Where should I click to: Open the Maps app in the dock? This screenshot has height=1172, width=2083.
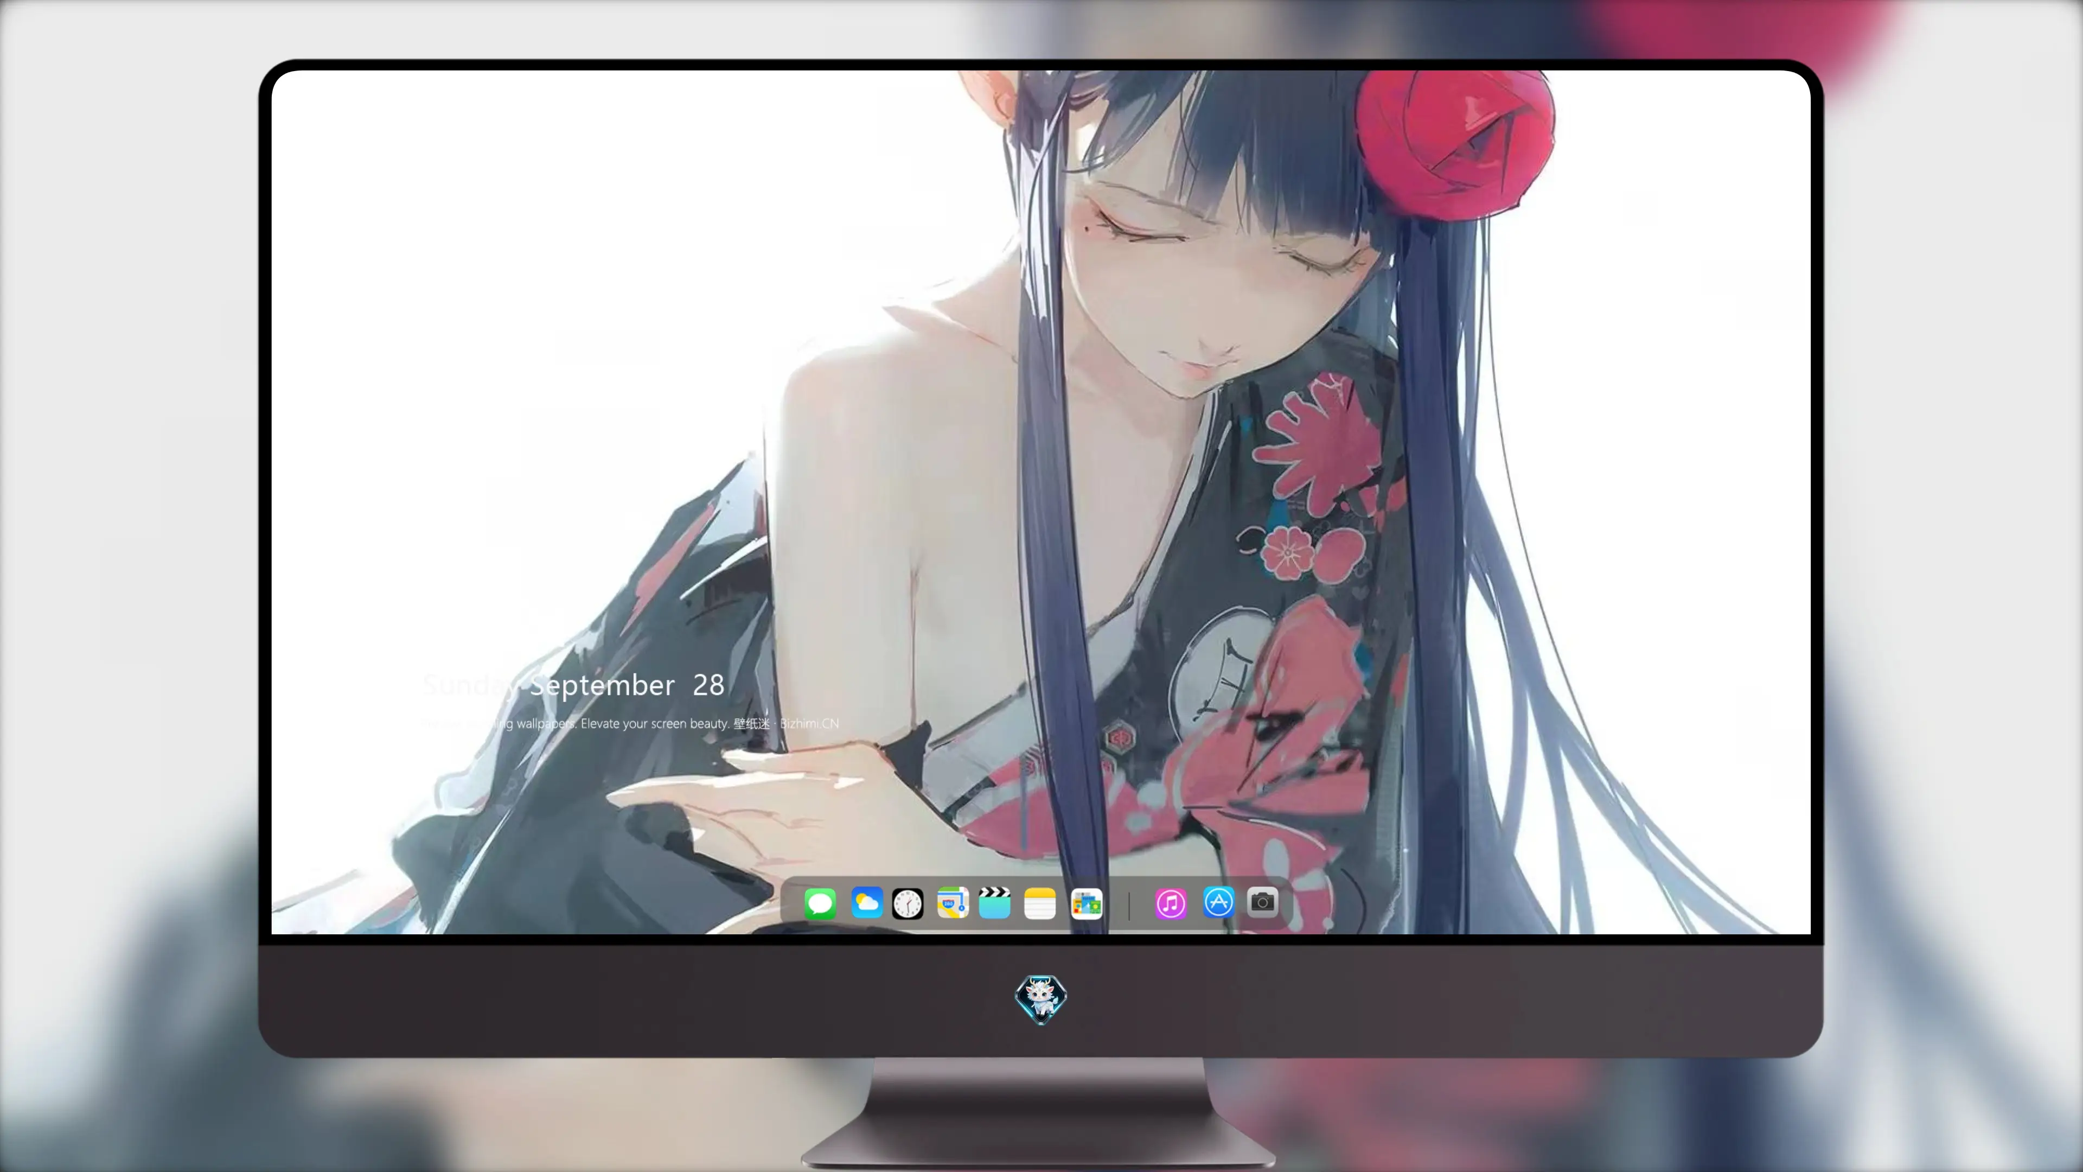953,903
